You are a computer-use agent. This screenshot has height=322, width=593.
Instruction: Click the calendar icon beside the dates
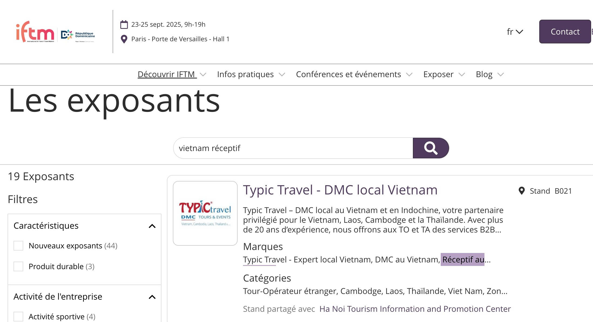[124, 25]
